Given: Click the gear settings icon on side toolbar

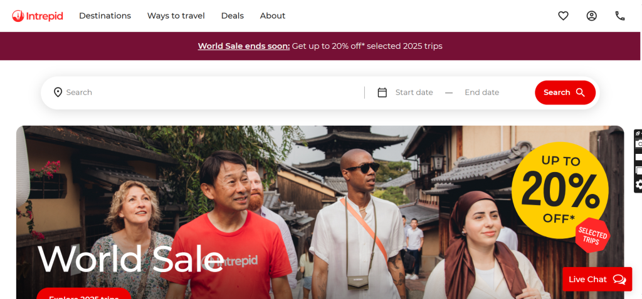Looking at the screenshot, I should coord(639,185).
